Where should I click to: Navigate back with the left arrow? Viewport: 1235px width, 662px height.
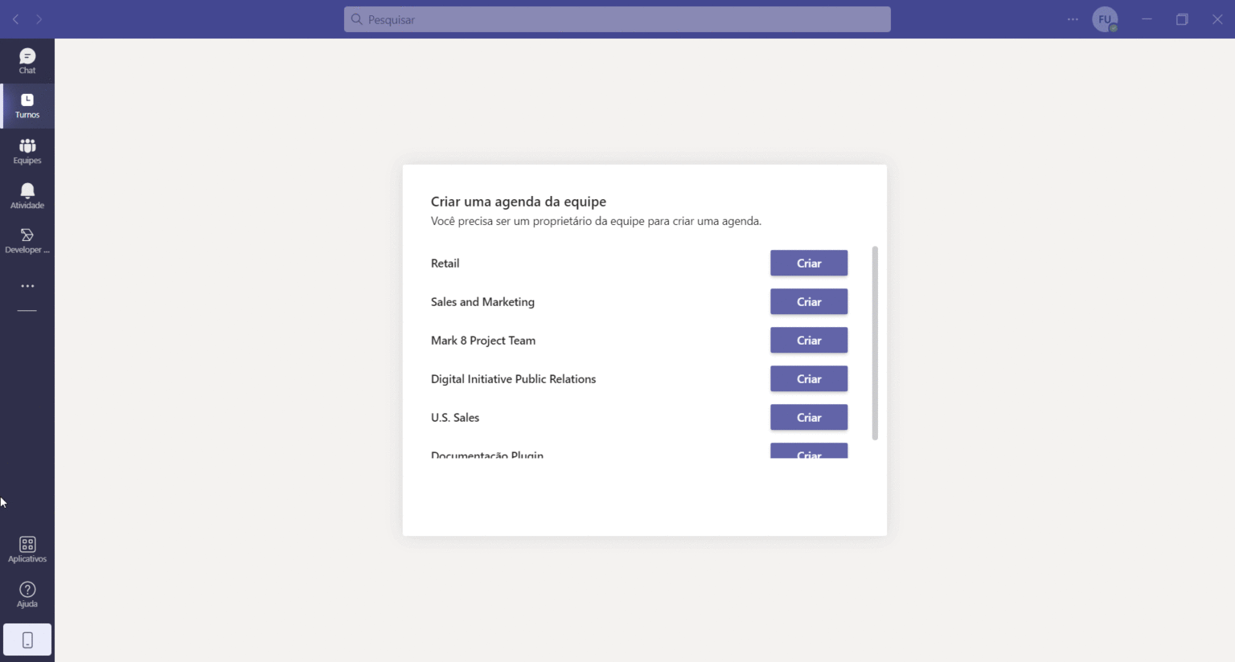[15, 18]
